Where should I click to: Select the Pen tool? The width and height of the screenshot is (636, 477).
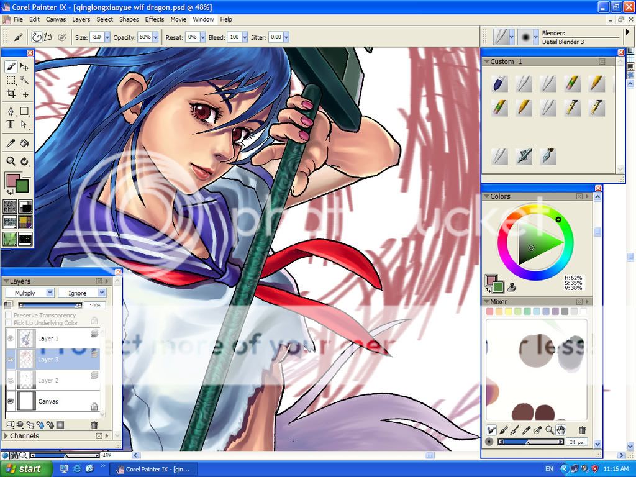[x=11, y=111]
